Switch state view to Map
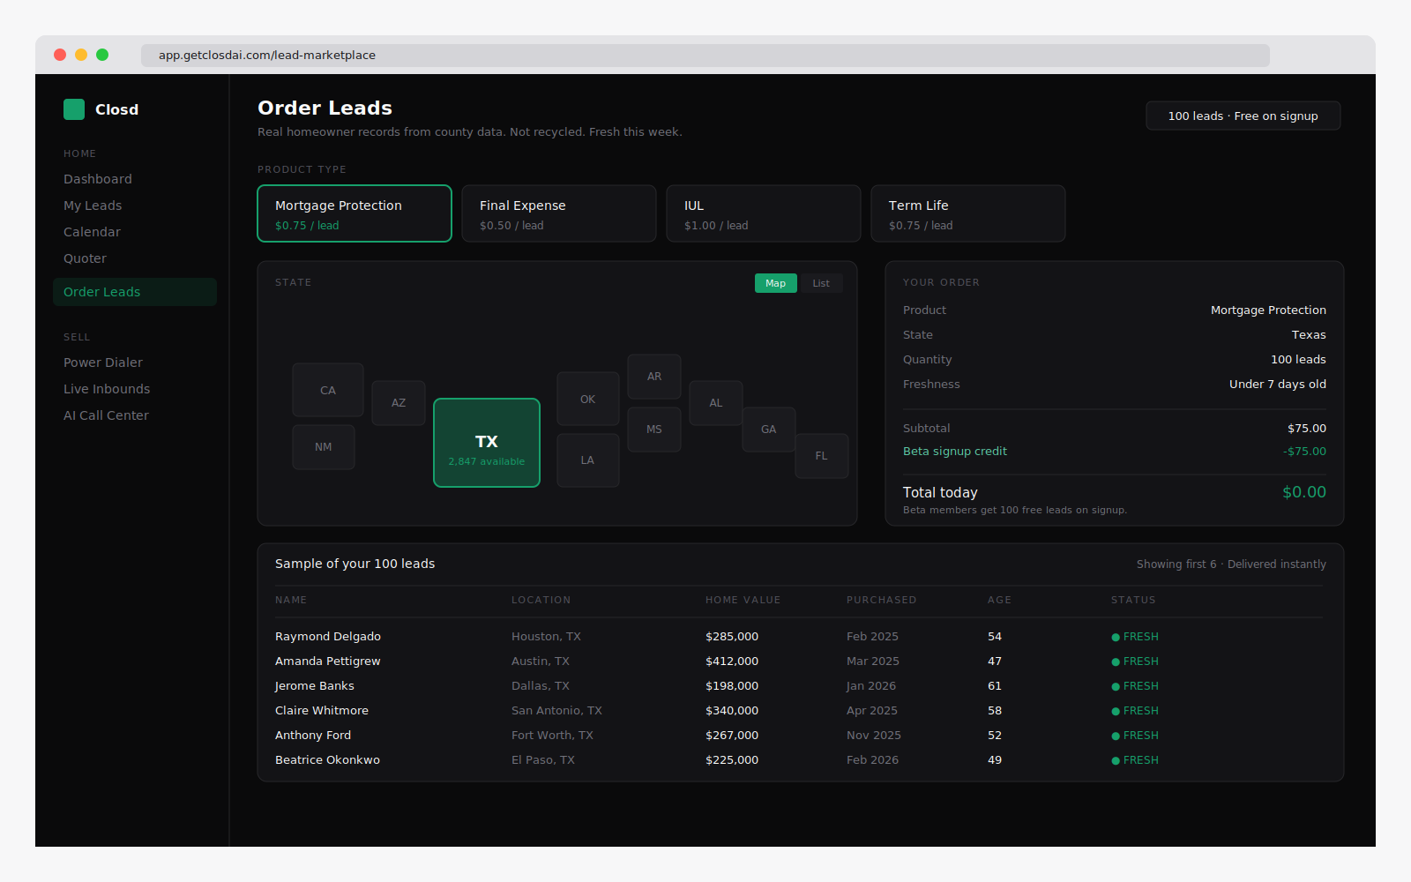 point(775,283)
